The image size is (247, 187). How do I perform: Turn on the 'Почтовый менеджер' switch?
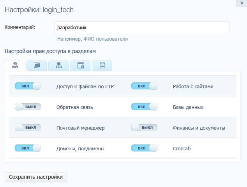pos(28,127)
